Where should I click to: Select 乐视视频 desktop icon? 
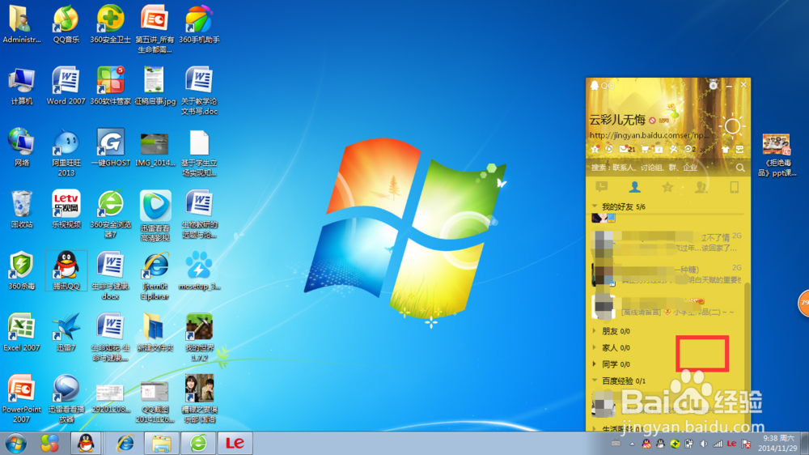pos(66,209)
